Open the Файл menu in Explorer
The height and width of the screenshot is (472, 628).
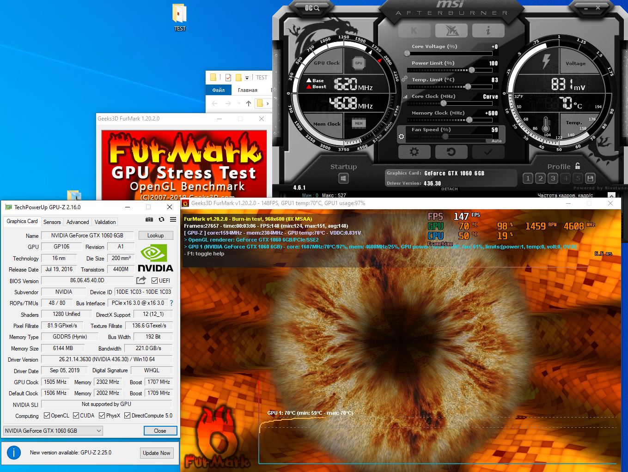point(218,90)
